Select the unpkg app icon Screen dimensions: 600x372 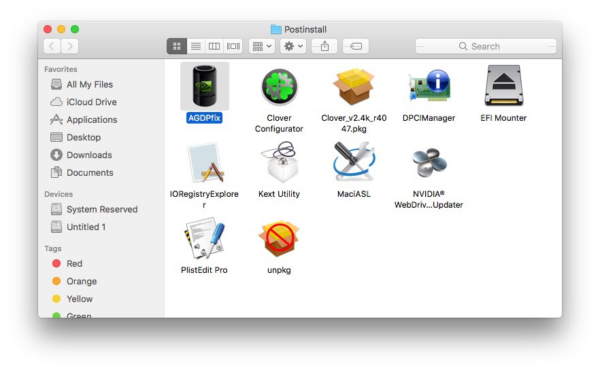tap(279, 239)
